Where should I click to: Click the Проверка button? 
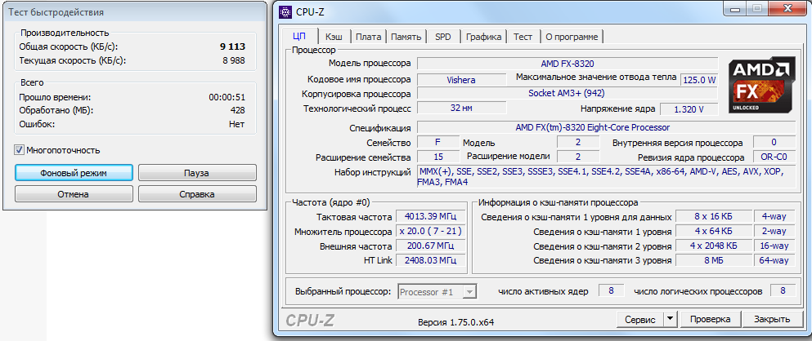click(710, 319)
